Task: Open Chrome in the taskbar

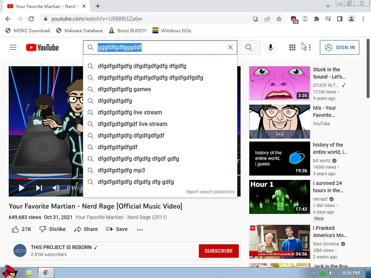Action: [46, 273]
